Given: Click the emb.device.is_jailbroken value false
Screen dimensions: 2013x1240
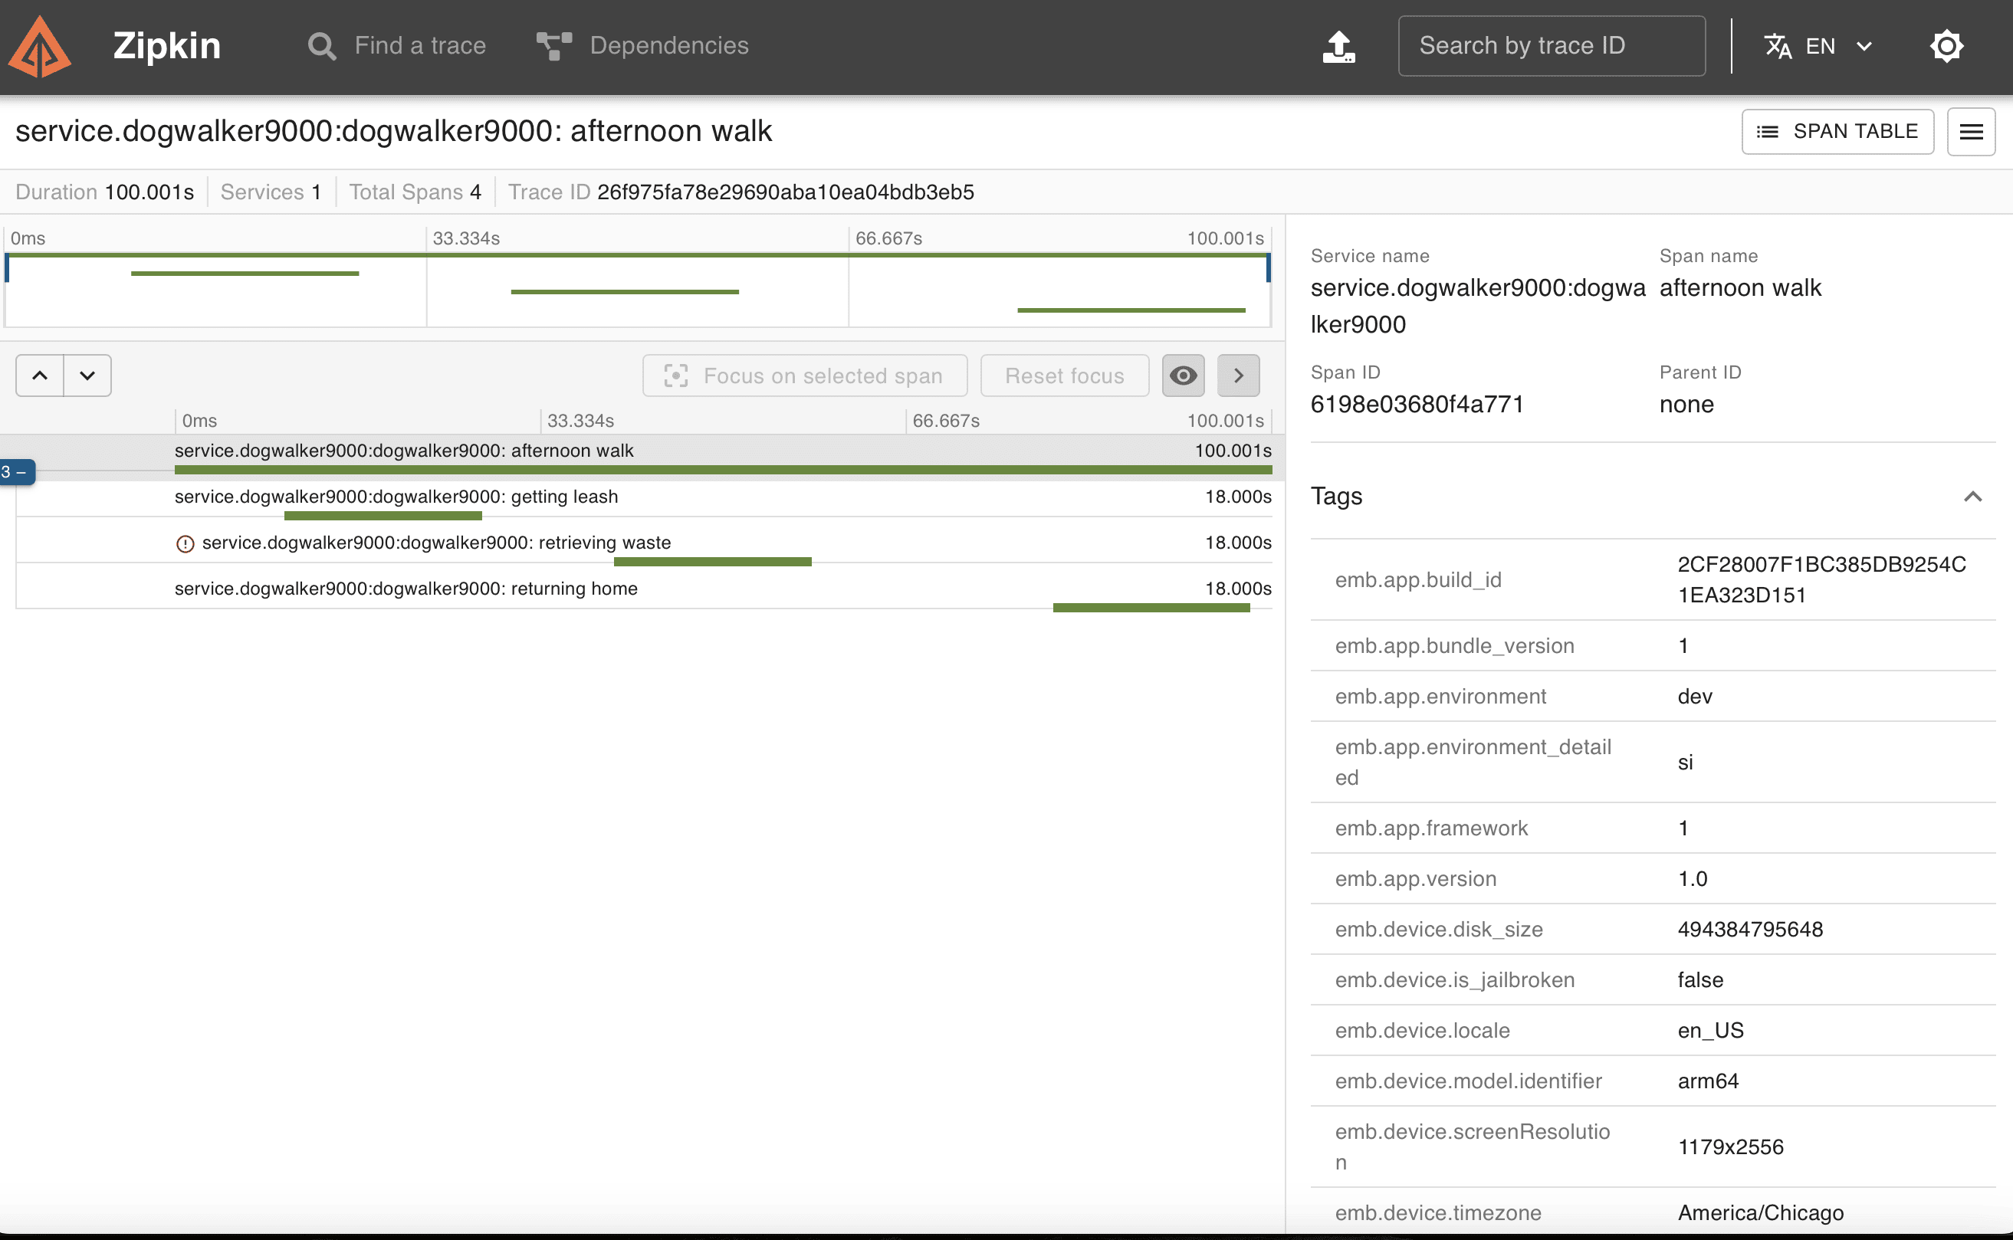Looking at the screenshot, I should click(x=1699, y=980).
